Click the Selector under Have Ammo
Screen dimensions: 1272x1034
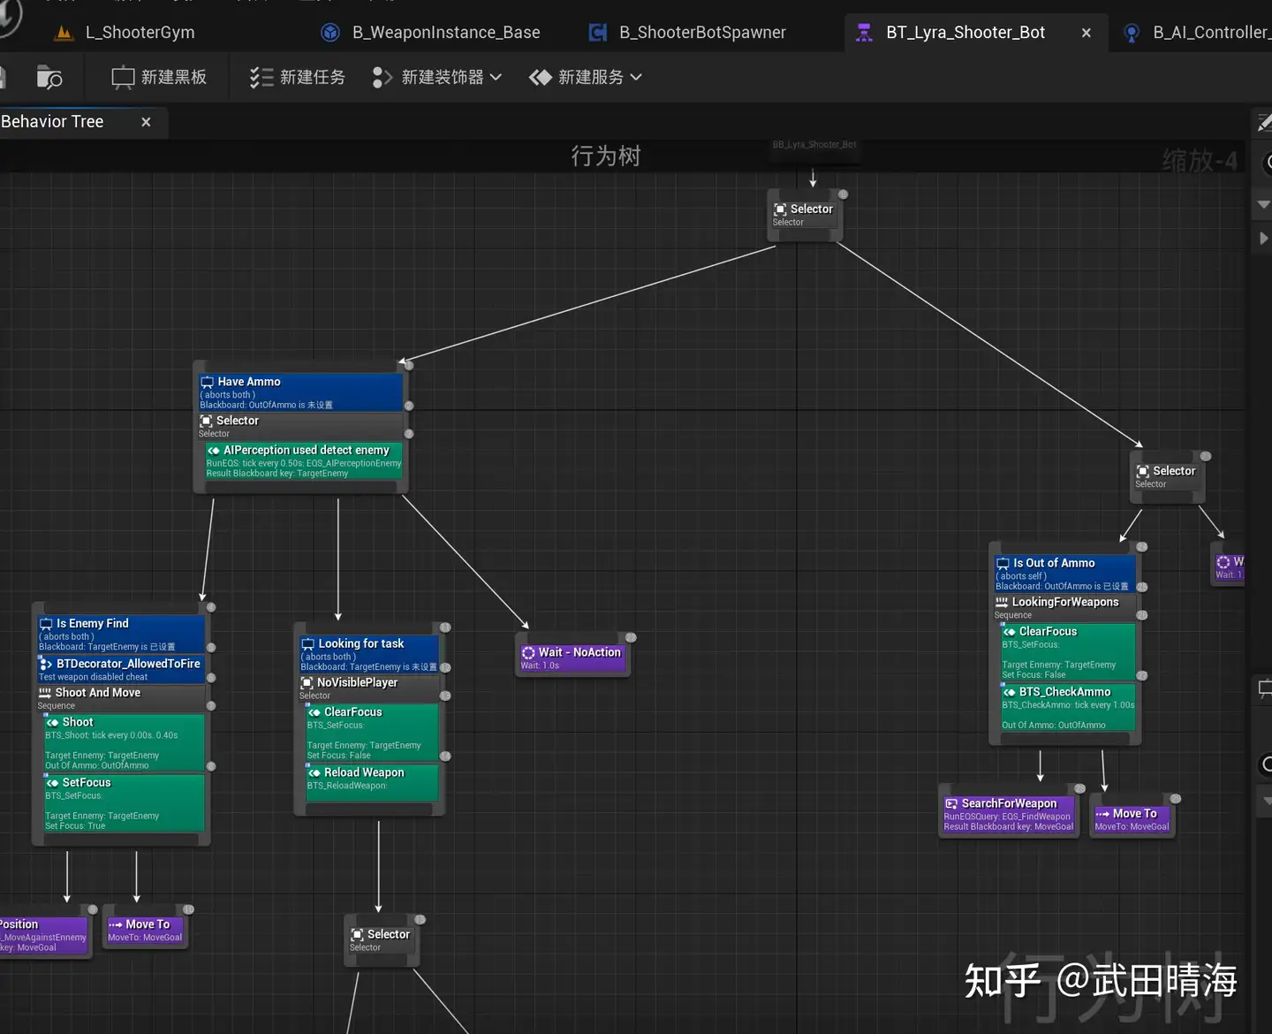tap(301, 426)
